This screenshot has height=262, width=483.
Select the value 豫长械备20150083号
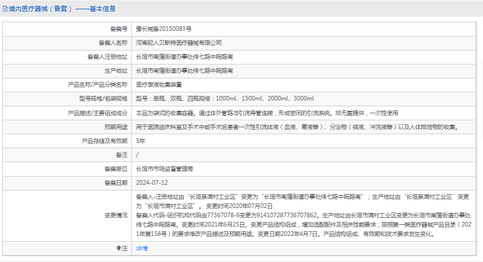163,29
